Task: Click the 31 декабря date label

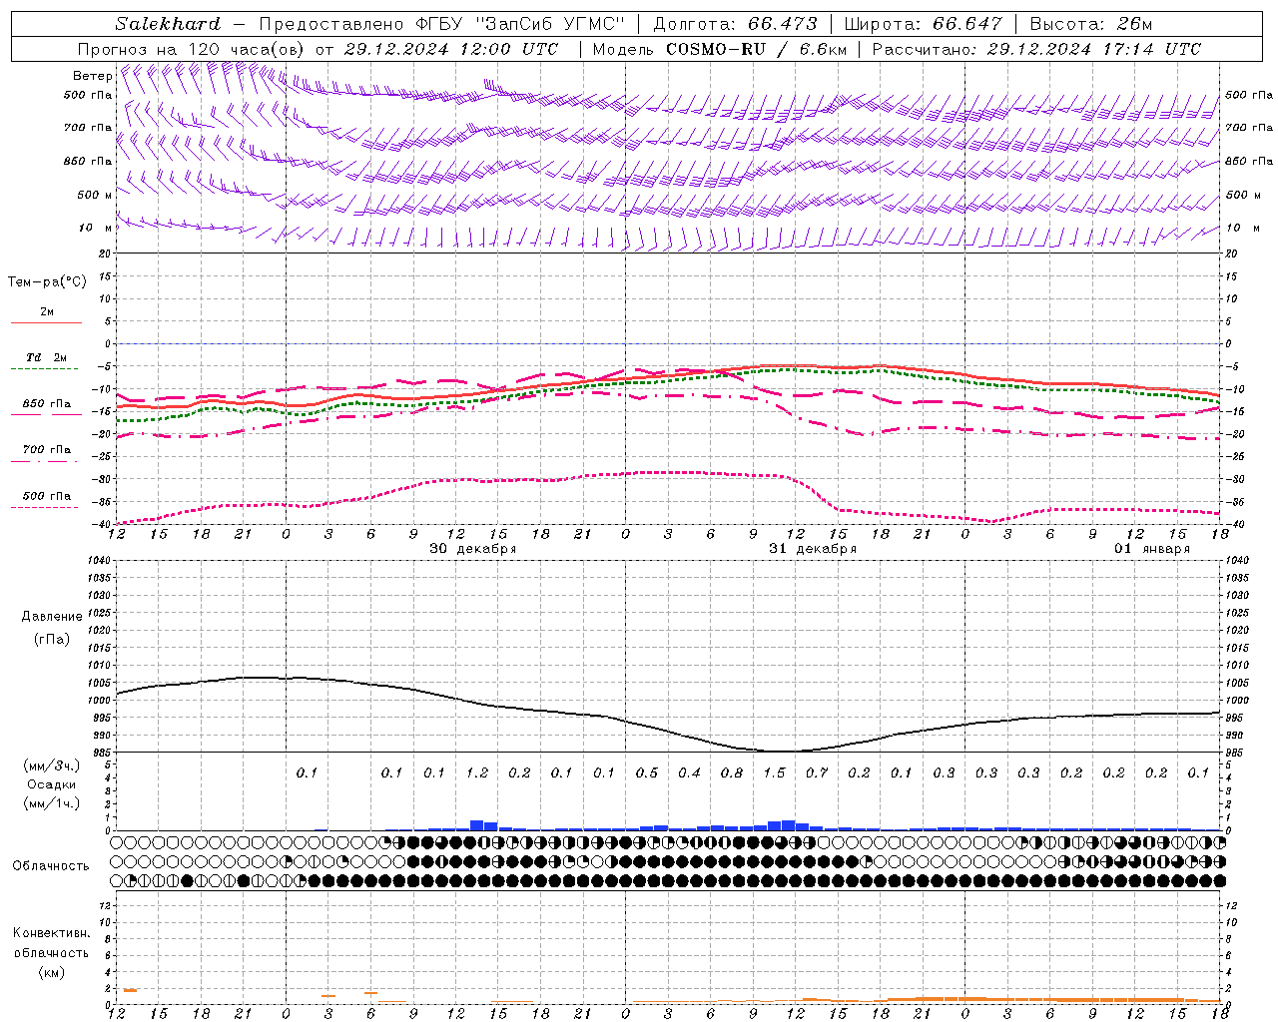Action: (x=813, y=549)
